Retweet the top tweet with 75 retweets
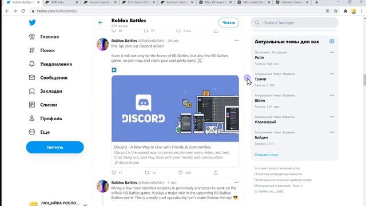 pyautogui.click(x=146, y=30)
